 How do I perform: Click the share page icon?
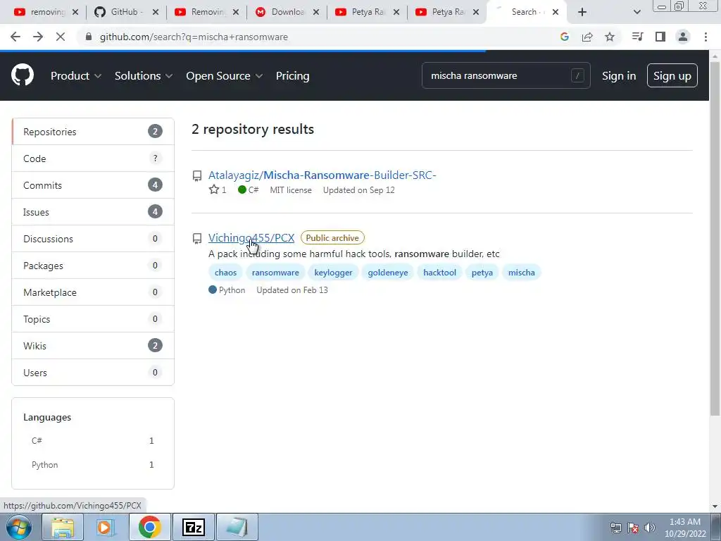(587, 37)
